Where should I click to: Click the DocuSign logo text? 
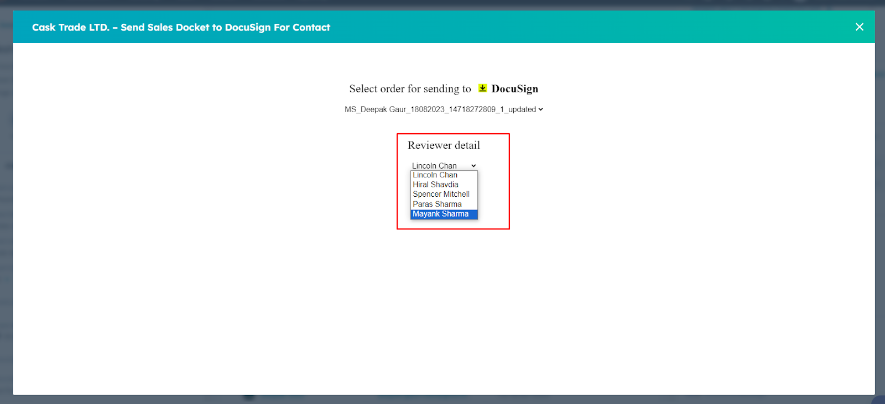point(514,89)
